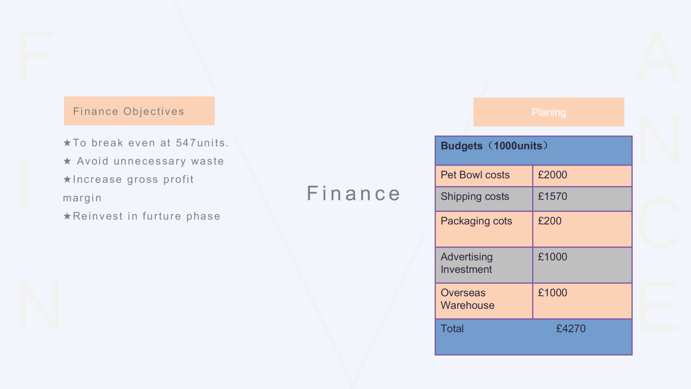Click the Pet Bowl costs cell

pyautogui.click(x=484, y=176)
